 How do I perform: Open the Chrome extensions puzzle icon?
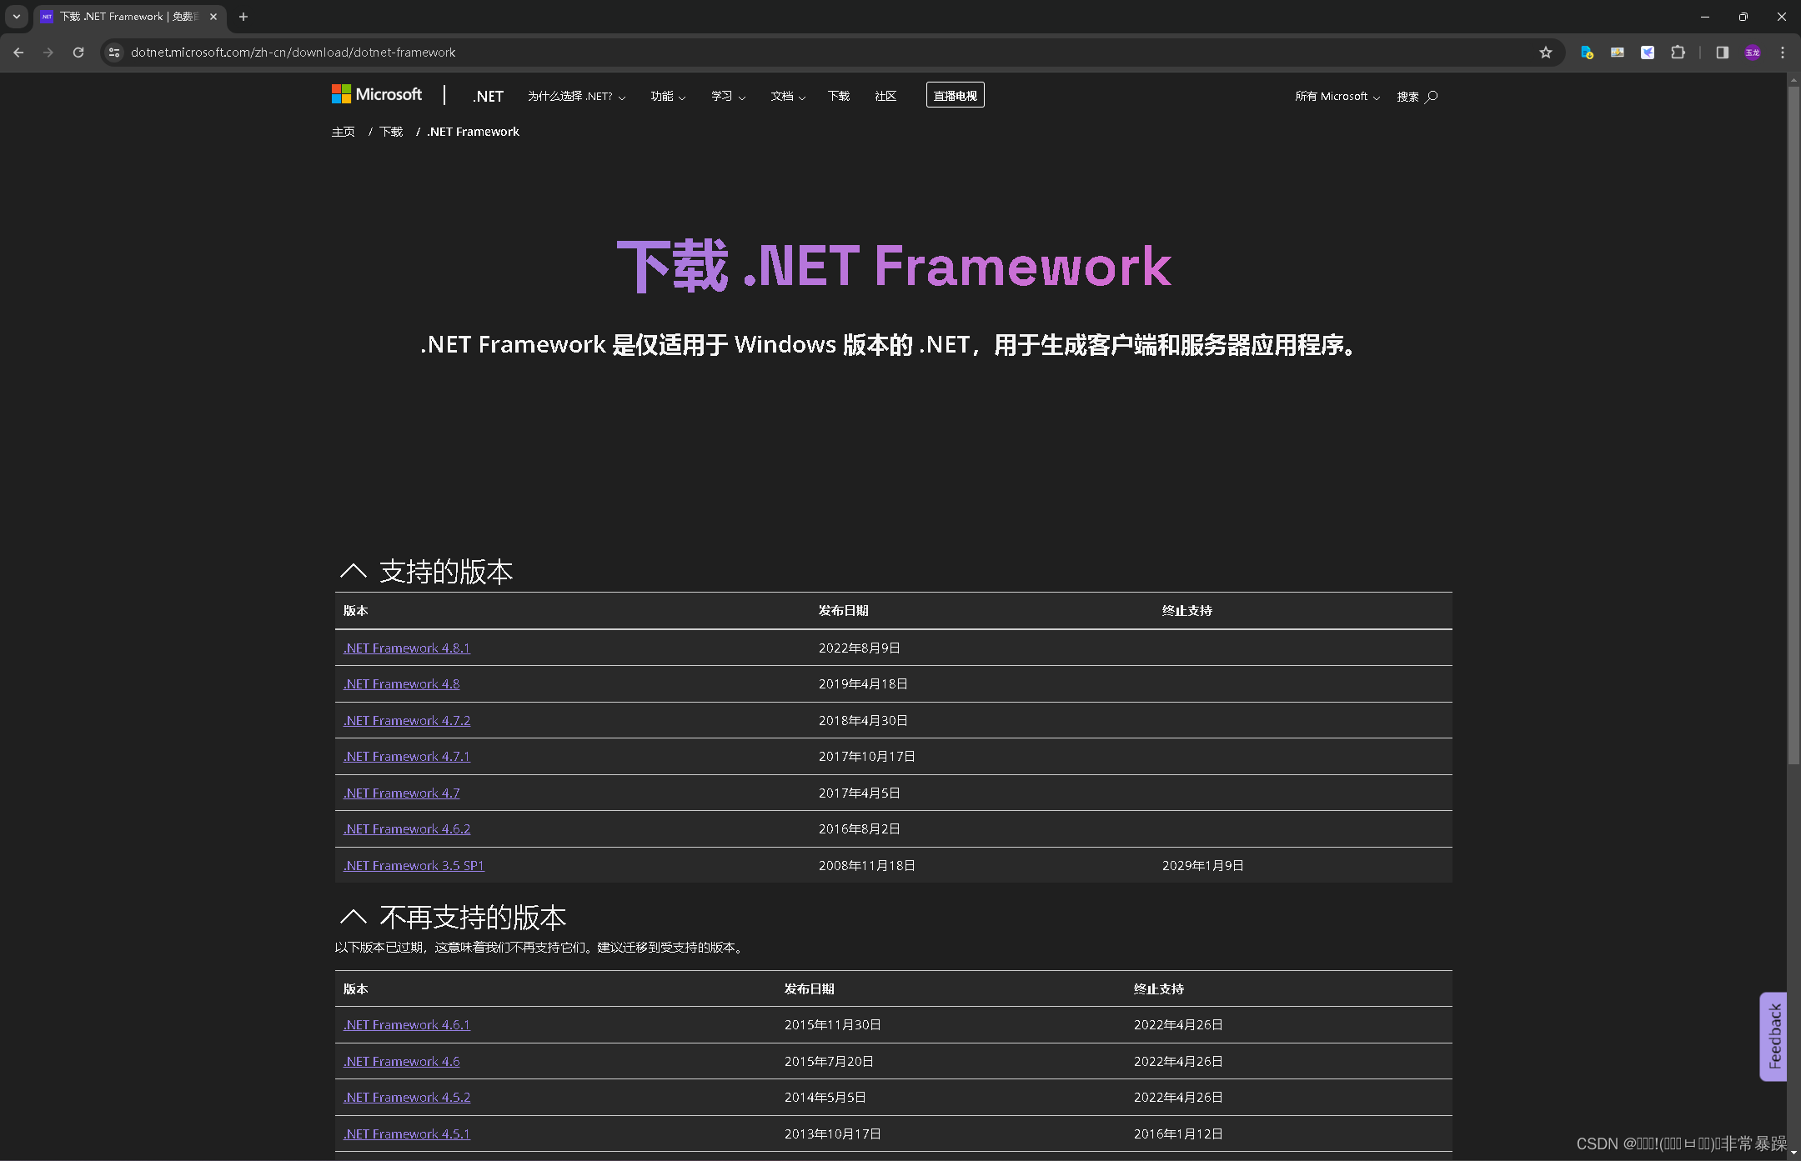(x=1678, y=52)
